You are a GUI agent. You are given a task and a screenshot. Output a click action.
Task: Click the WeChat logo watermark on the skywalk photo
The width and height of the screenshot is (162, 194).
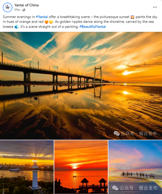(115, 188)
